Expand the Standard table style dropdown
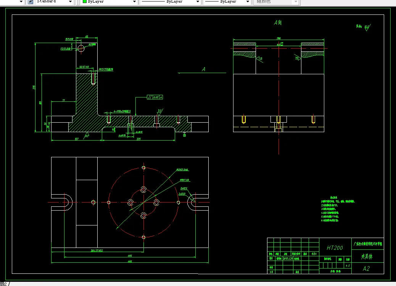The image size is (396, 286). coord(71,2)
